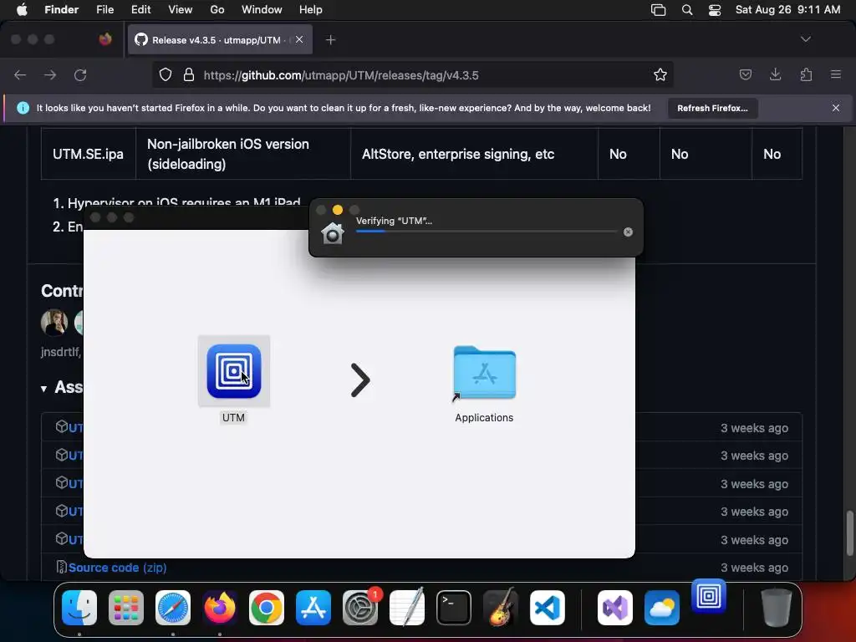Open System Settings with update badge
Image resolution: width=856 pixels, height=642 pixels.
pos(360,608)
